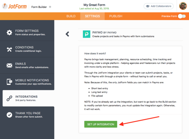189x139 pixels.
Task: Click the Preview Form label
Action: 169,16
